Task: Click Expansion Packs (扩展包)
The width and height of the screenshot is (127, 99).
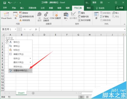Action: (104, 16)
